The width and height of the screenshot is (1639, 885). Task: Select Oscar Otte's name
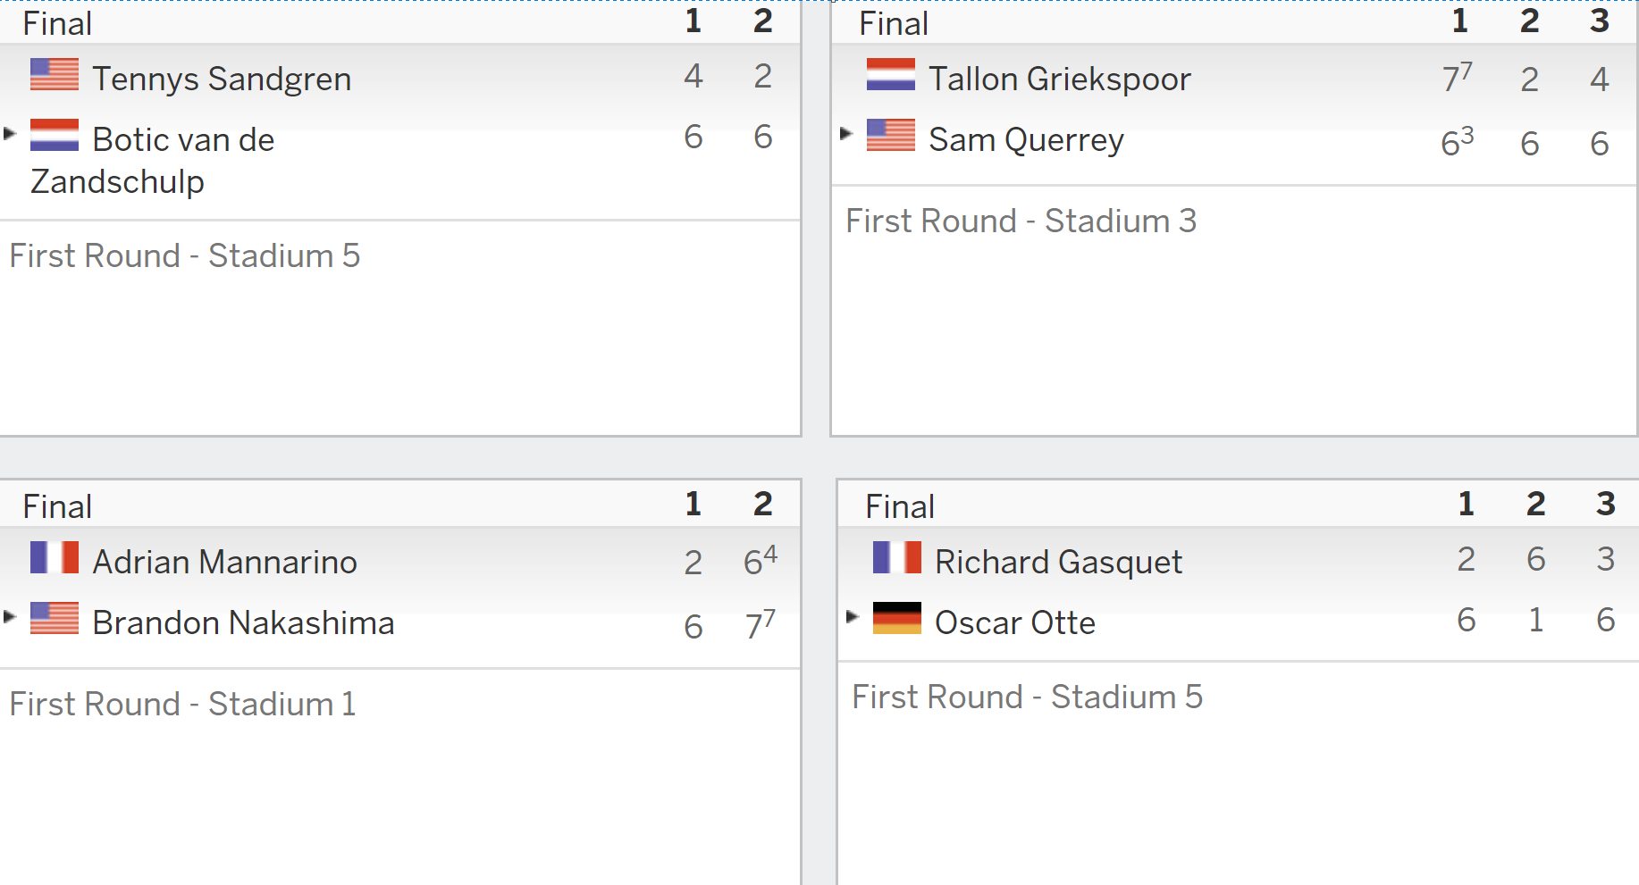pyautogui.click(x=1015, y=622)
